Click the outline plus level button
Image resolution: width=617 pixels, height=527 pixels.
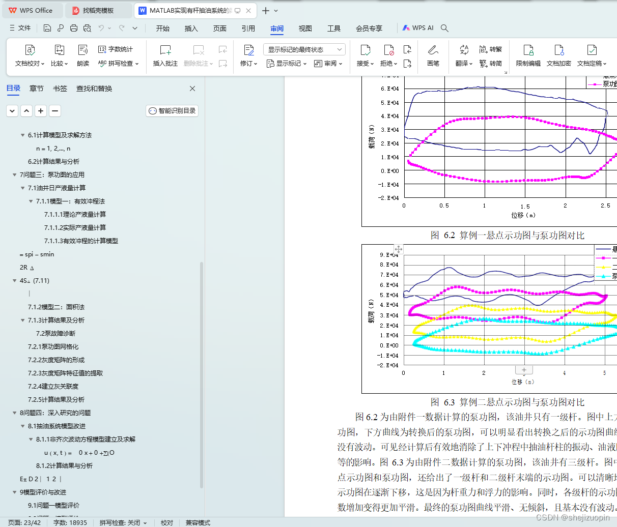click(x=41, y=111)
